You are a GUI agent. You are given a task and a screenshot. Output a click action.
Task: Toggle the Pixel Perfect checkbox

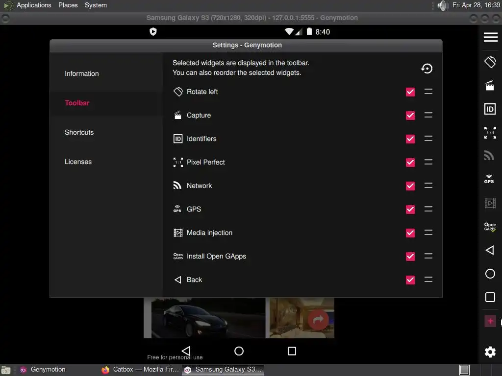410,162
